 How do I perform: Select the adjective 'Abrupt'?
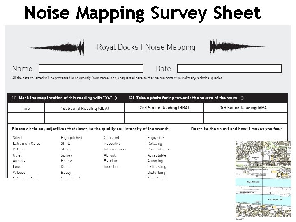click(110, 155)
